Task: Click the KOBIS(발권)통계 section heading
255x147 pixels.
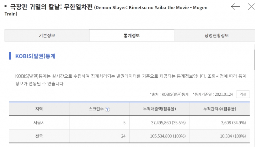Action: (x=35, y=56)
